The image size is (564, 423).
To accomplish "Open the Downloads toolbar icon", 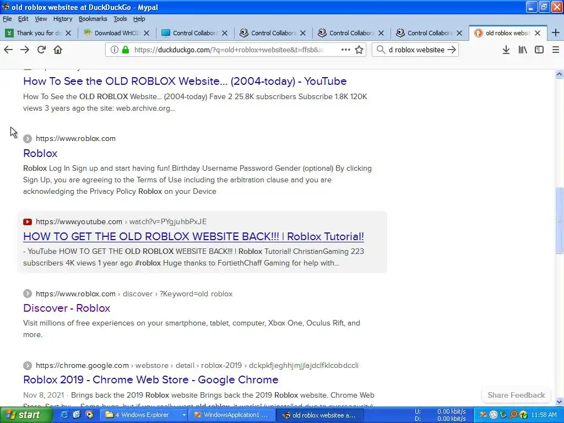I will coord(506,50).
